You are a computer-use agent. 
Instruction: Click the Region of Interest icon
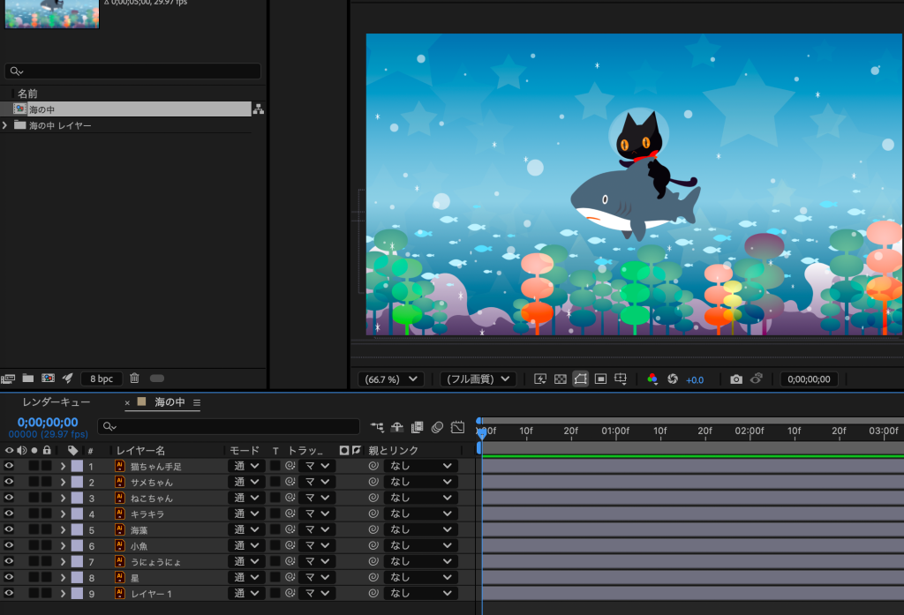(600, 379)
